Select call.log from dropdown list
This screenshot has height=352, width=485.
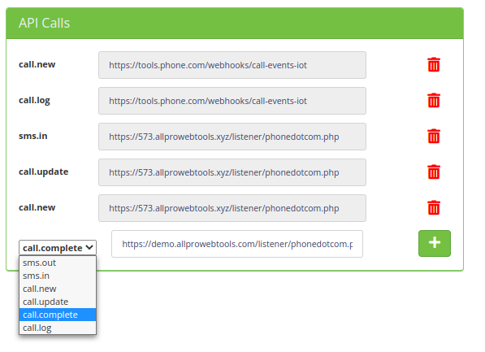tap(58, 328)
